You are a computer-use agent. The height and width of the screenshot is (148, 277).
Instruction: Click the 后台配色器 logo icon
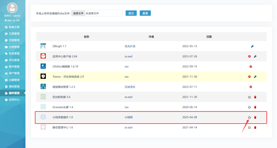[x=43, y=97]
